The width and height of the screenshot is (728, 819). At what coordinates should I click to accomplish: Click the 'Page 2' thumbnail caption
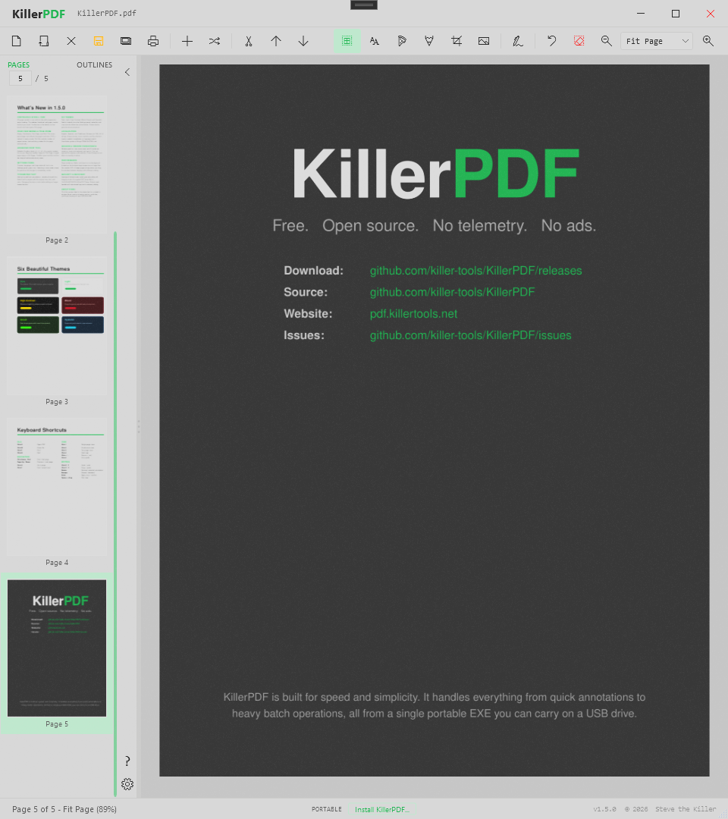pos(57,240)
